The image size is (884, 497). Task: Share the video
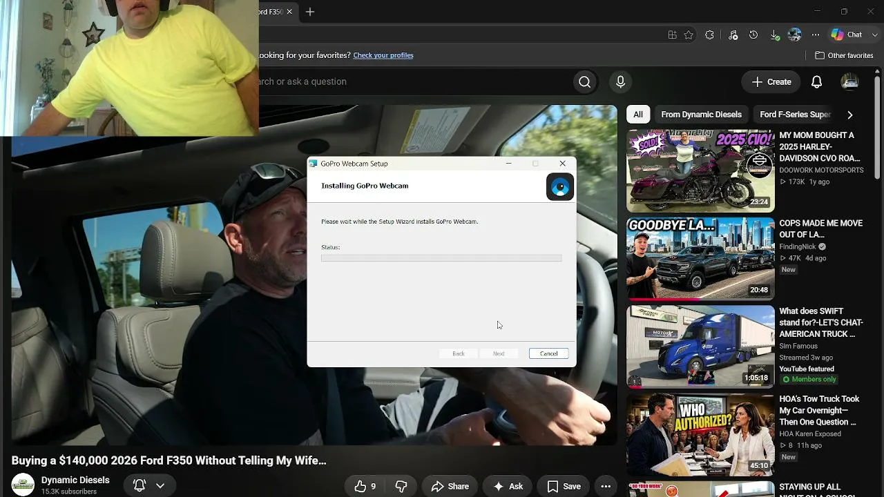pos(450,487)
